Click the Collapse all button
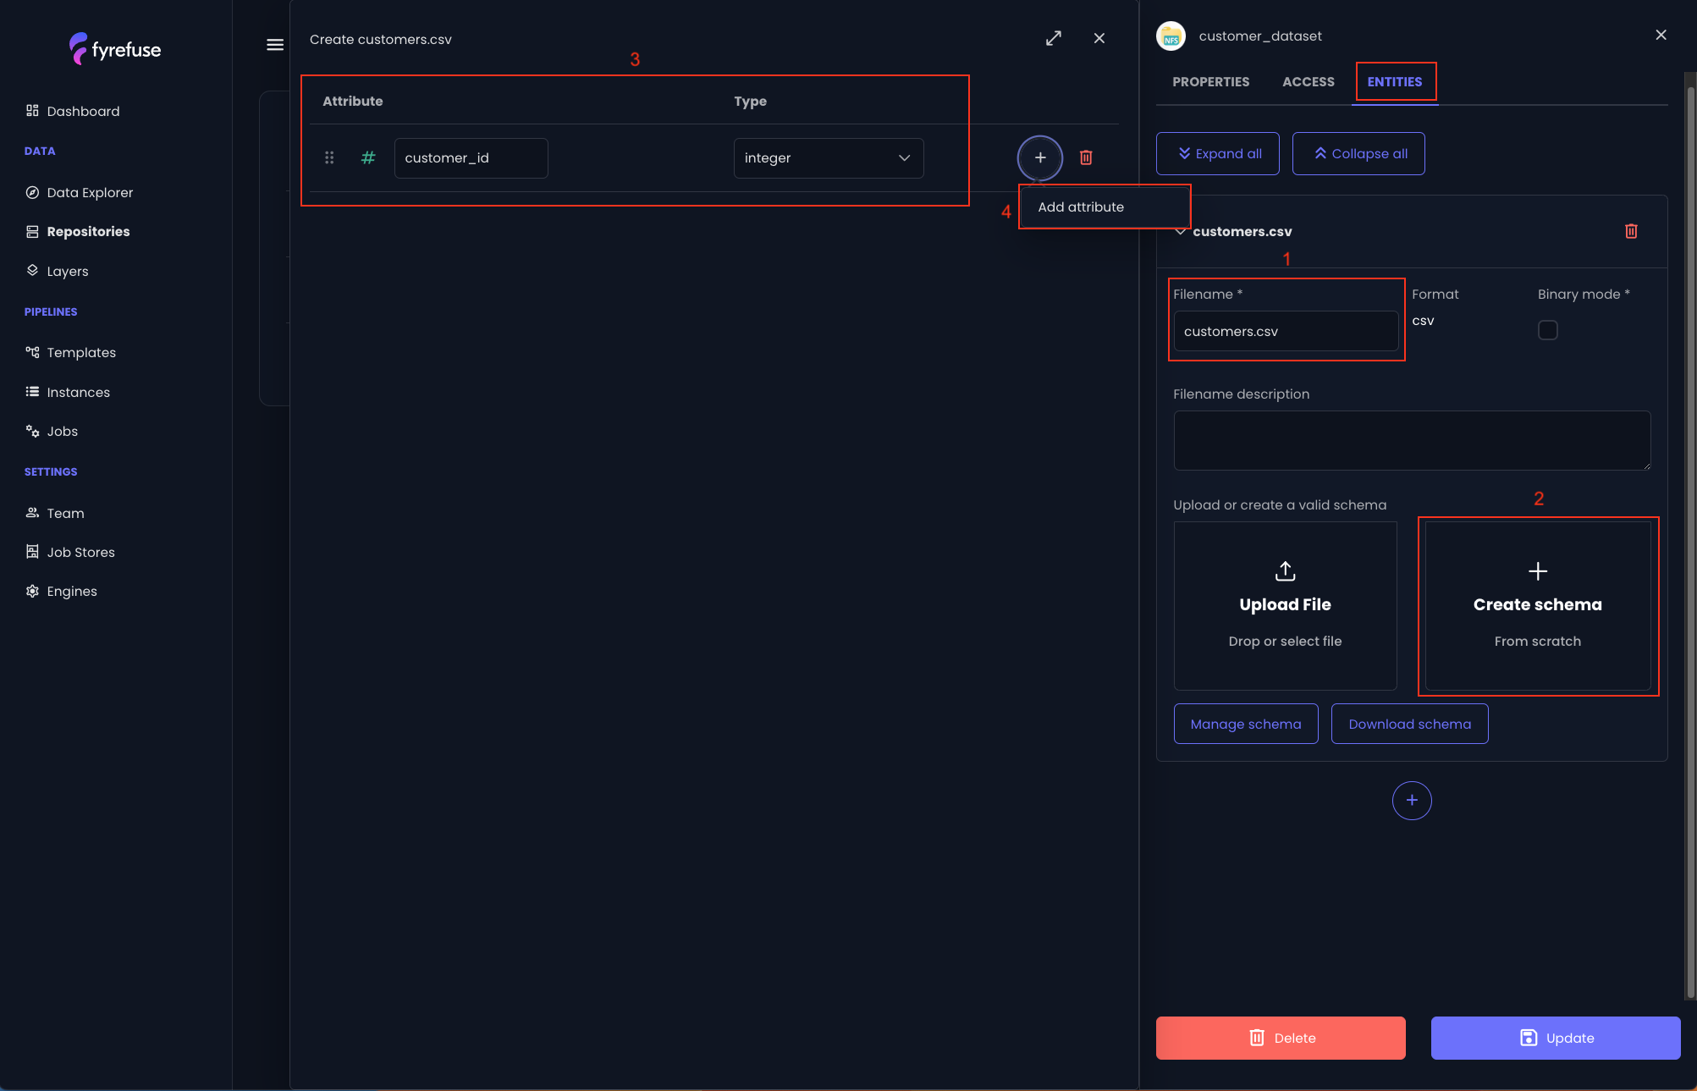 pyautogui.click(x=1358, y=154)
